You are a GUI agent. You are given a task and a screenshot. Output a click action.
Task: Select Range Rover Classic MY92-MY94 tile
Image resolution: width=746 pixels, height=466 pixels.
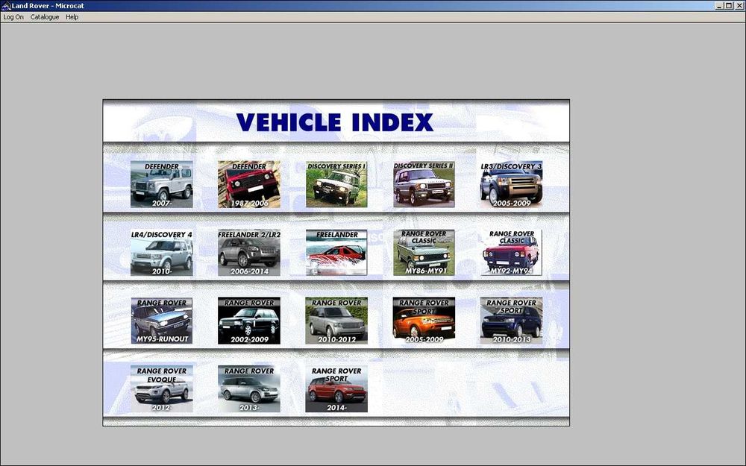512,253
